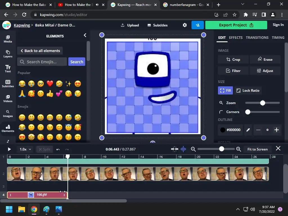Toggle Lock Ratio option
Screen dimensions: 288x216
(248, 90)
